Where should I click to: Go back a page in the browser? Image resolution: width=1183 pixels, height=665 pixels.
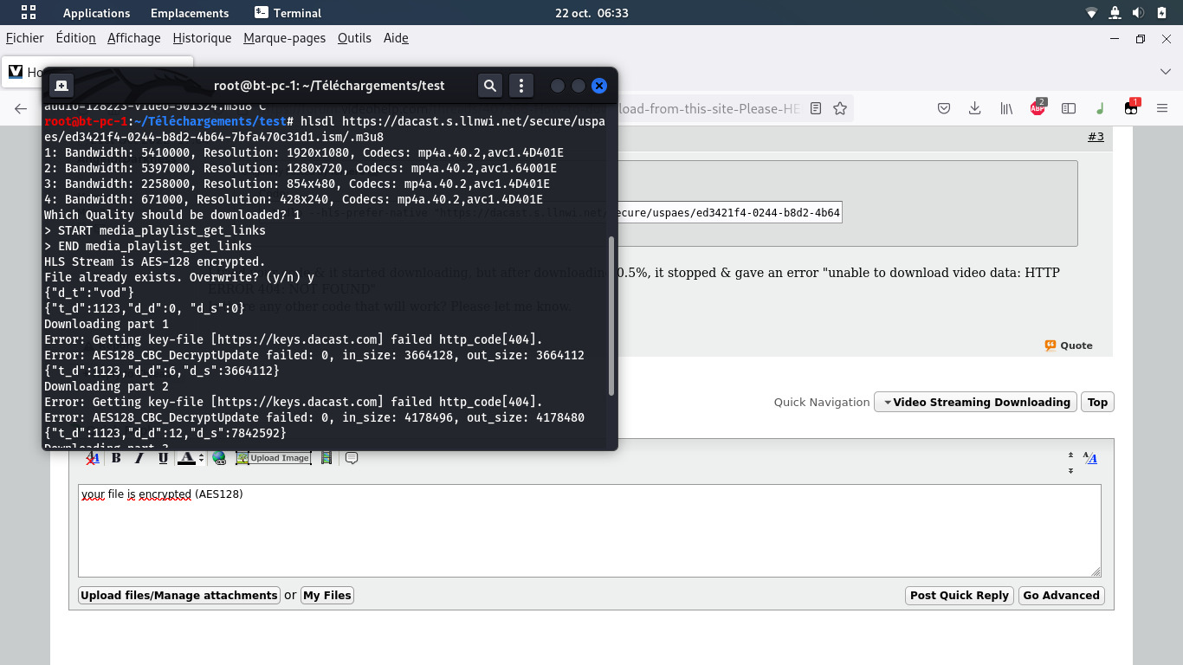click(21, 108)
